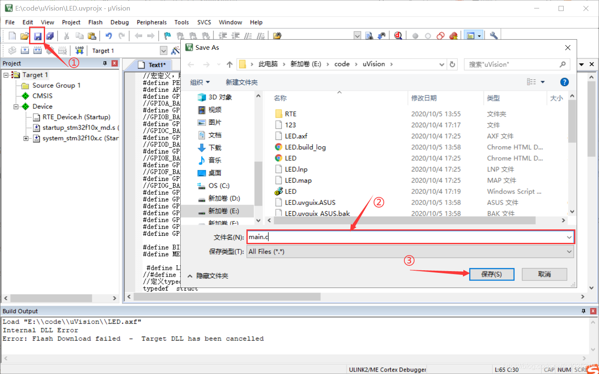The width and height of the screenshot is (599, 374).
Task: Collapse folders with 隐藏文件夹
Action: (x=208, y=276)
